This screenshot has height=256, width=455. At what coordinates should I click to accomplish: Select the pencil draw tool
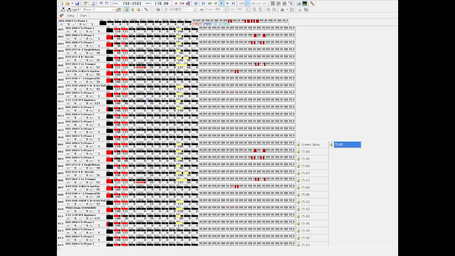click(146, 9)
